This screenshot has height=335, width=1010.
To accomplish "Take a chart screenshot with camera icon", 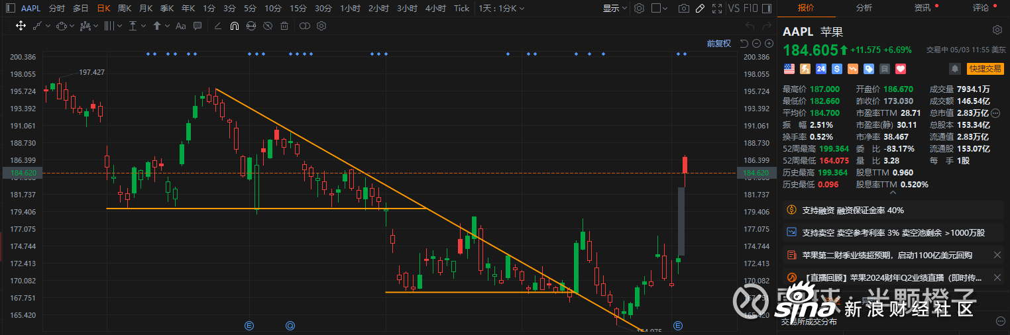I will (684, 8).
